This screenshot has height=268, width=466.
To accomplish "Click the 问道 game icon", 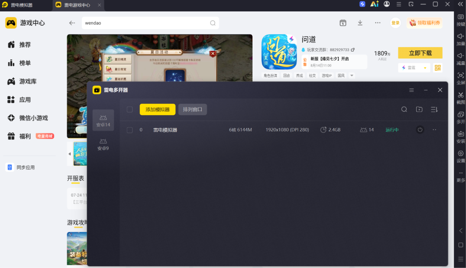I will [x=279, y=52].
